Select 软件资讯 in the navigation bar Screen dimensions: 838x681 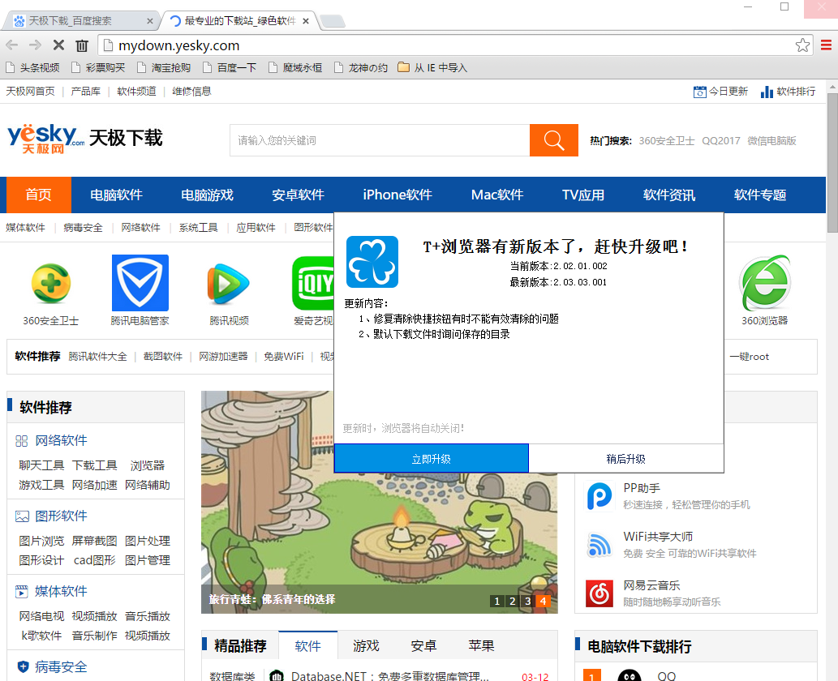pyautogui.click(x=669, y=195)
